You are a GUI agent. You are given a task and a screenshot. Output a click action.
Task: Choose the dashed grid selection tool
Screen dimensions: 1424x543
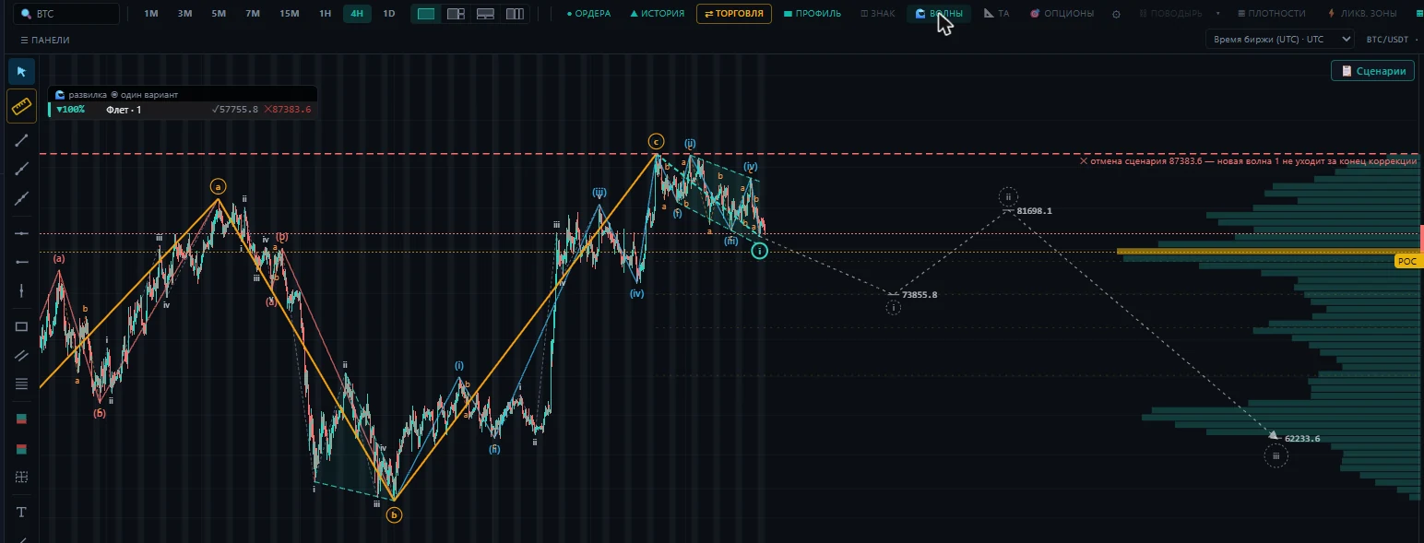pyautogui.click(x=21, y=477)
